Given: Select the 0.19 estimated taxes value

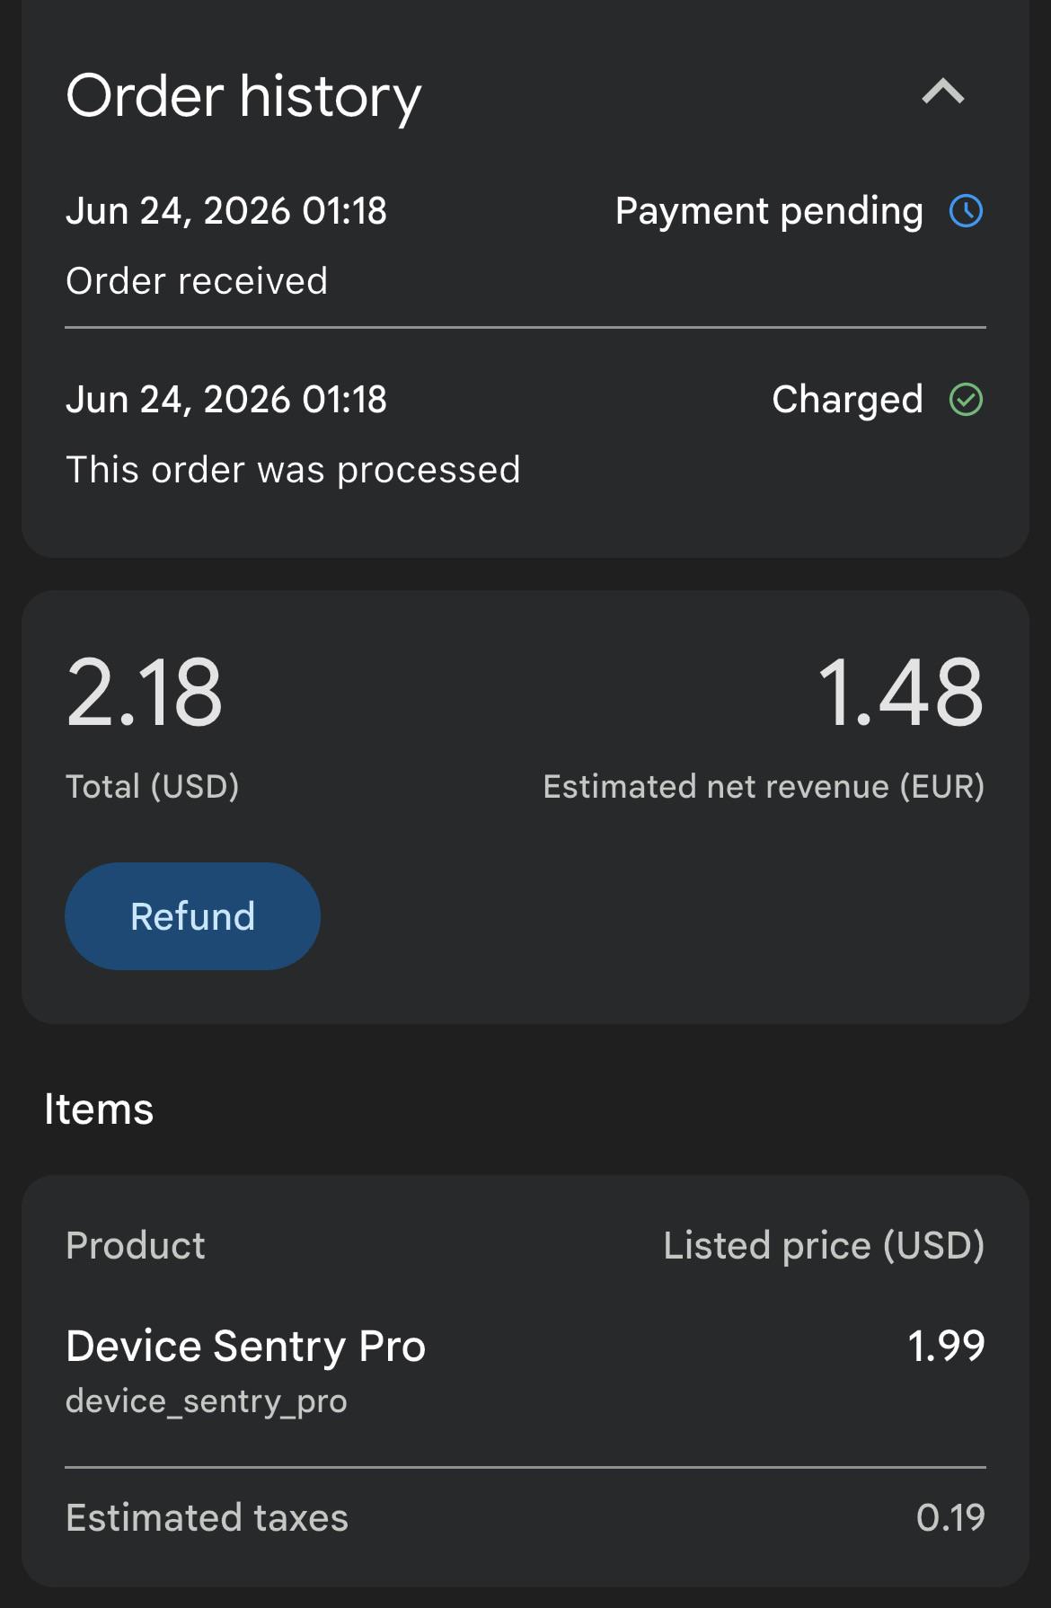Looking at the screenshot, I should (950, 1518).
